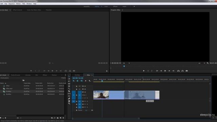
Task: Select the Zoom tool
Action: point(69,104)
